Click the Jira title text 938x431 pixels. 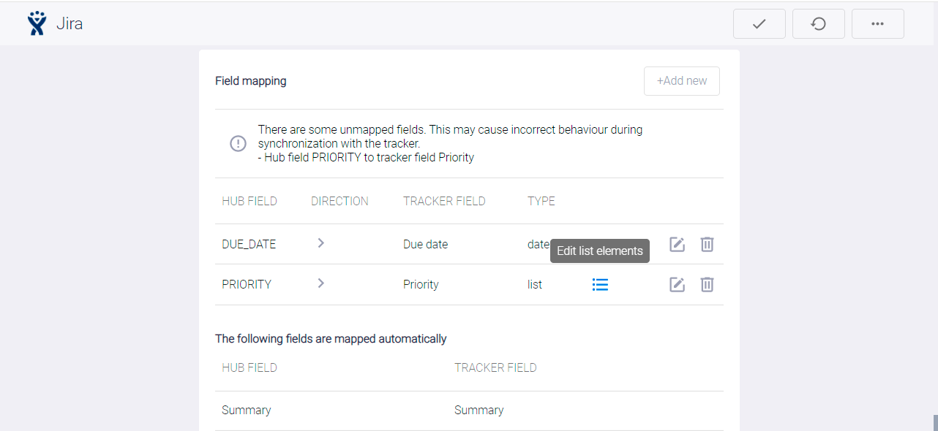70,23
